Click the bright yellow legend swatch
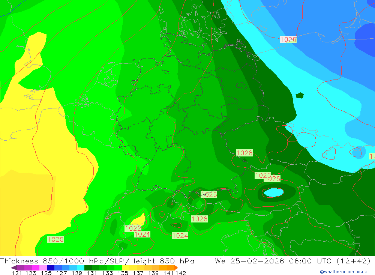The image size is (375, 275). 126,267
